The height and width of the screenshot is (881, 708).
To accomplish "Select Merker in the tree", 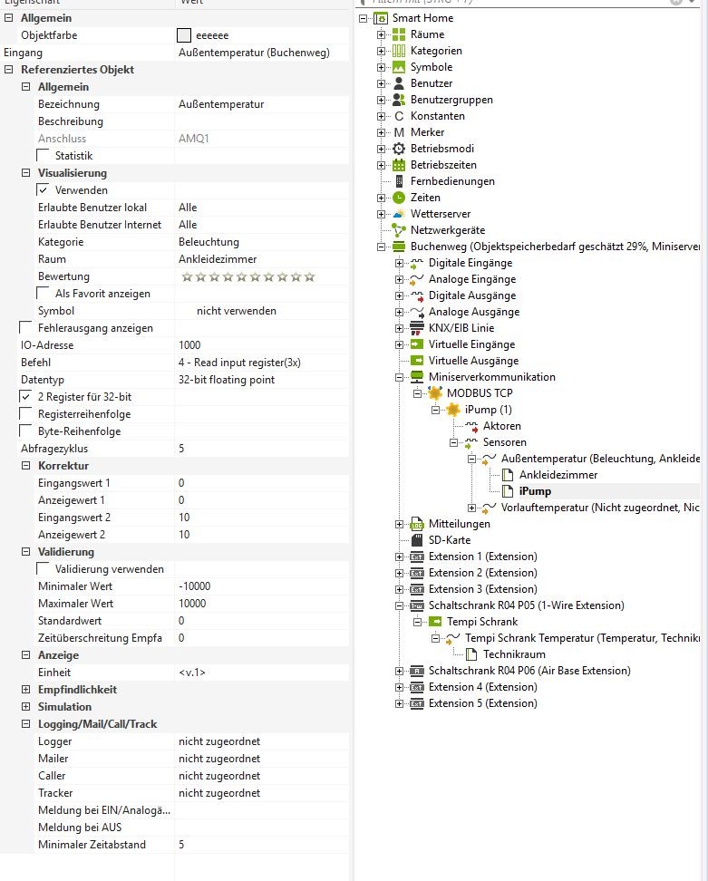I will [x=427, y=132].
